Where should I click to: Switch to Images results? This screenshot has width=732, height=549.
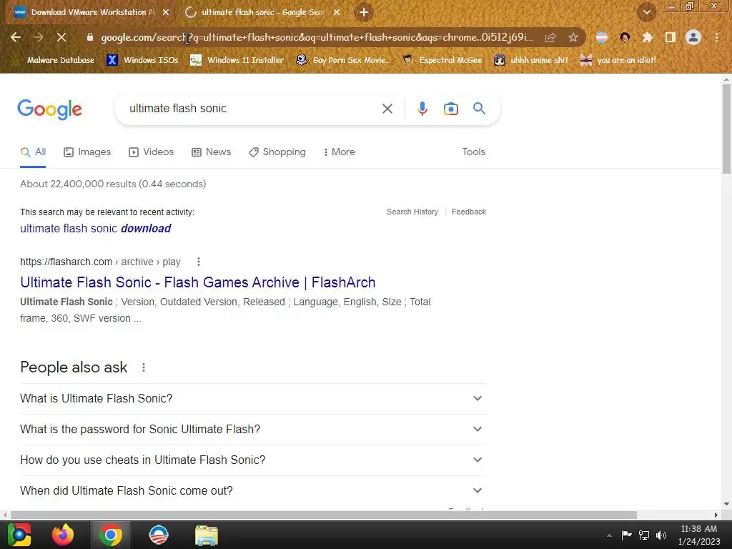click(x=87, y=152)
